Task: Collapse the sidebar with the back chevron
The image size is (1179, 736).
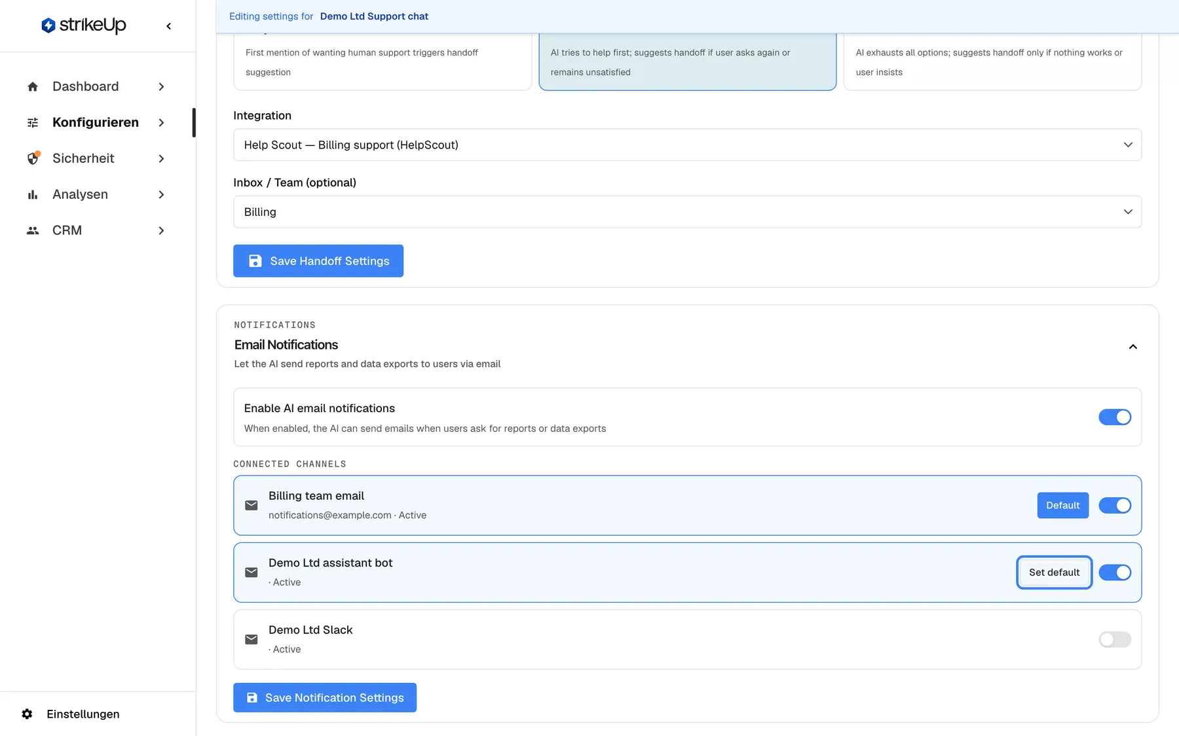Action: point(169,26)
